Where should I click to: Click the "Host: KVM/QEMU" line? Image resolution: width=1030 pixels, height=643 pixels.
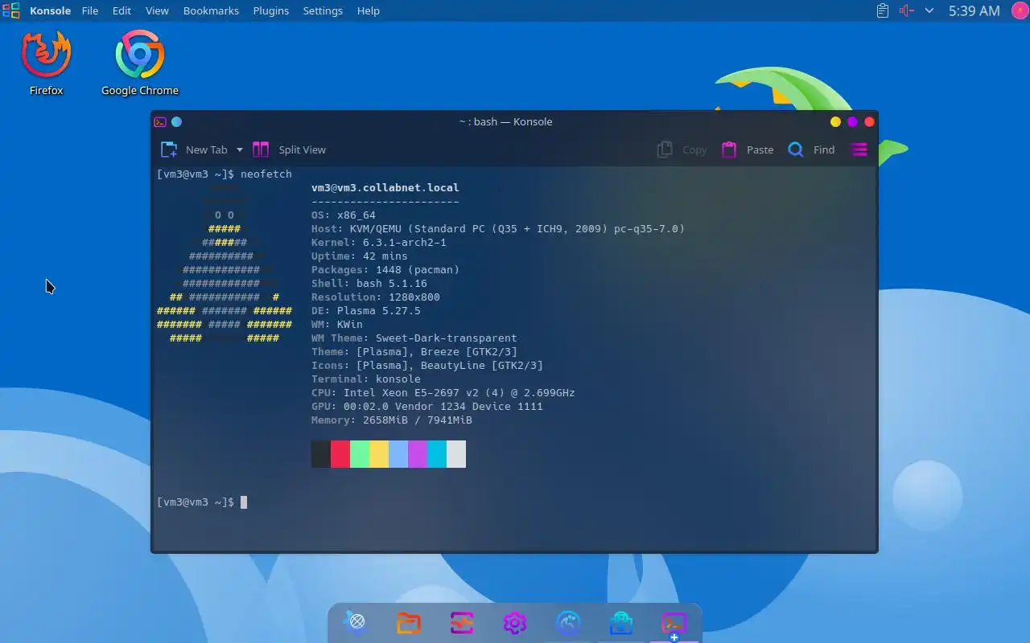coord(498,229)
